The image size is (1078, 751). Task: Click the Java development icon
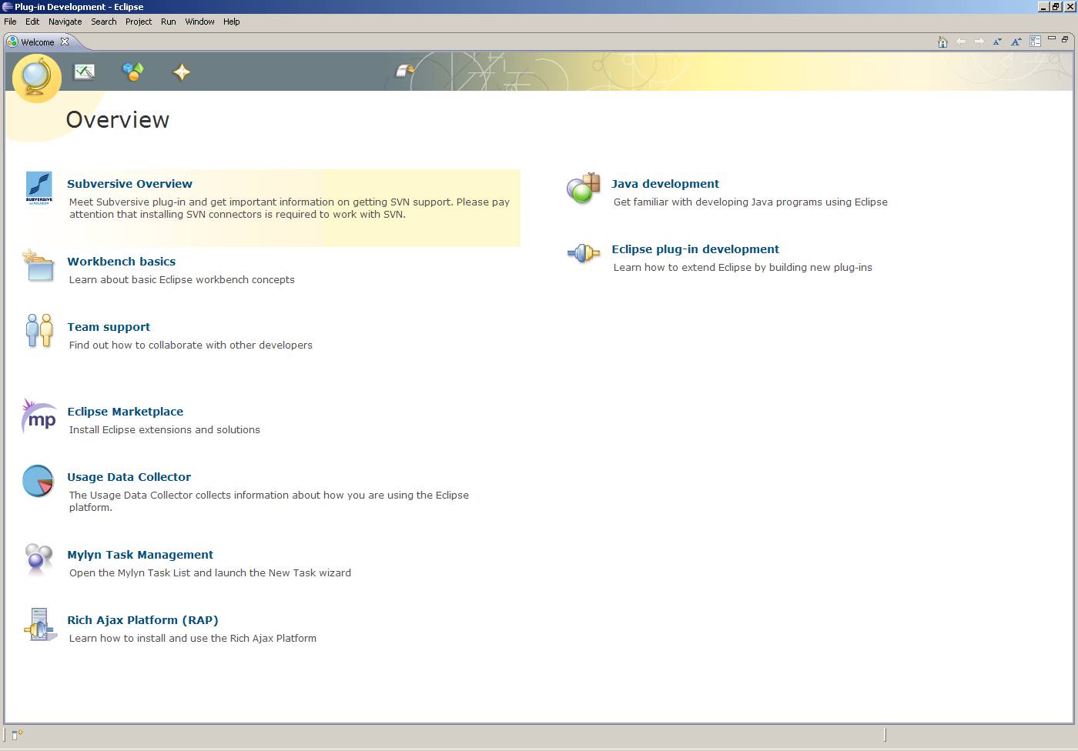pos(583,189)
